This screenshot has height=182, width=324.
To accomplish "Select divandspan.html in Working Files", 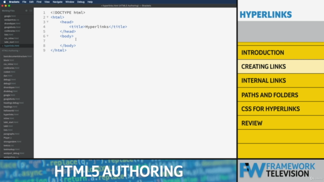I will click(x=12, y=24).
